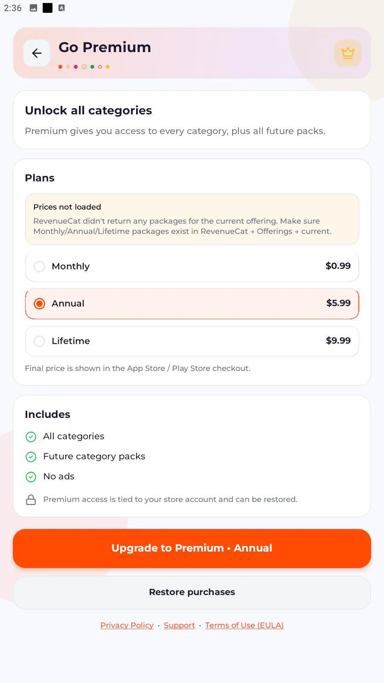The height and width of the screenshot is (683, 384).
Task: Tap the black square status bar icon
Action: coord(48,8)
